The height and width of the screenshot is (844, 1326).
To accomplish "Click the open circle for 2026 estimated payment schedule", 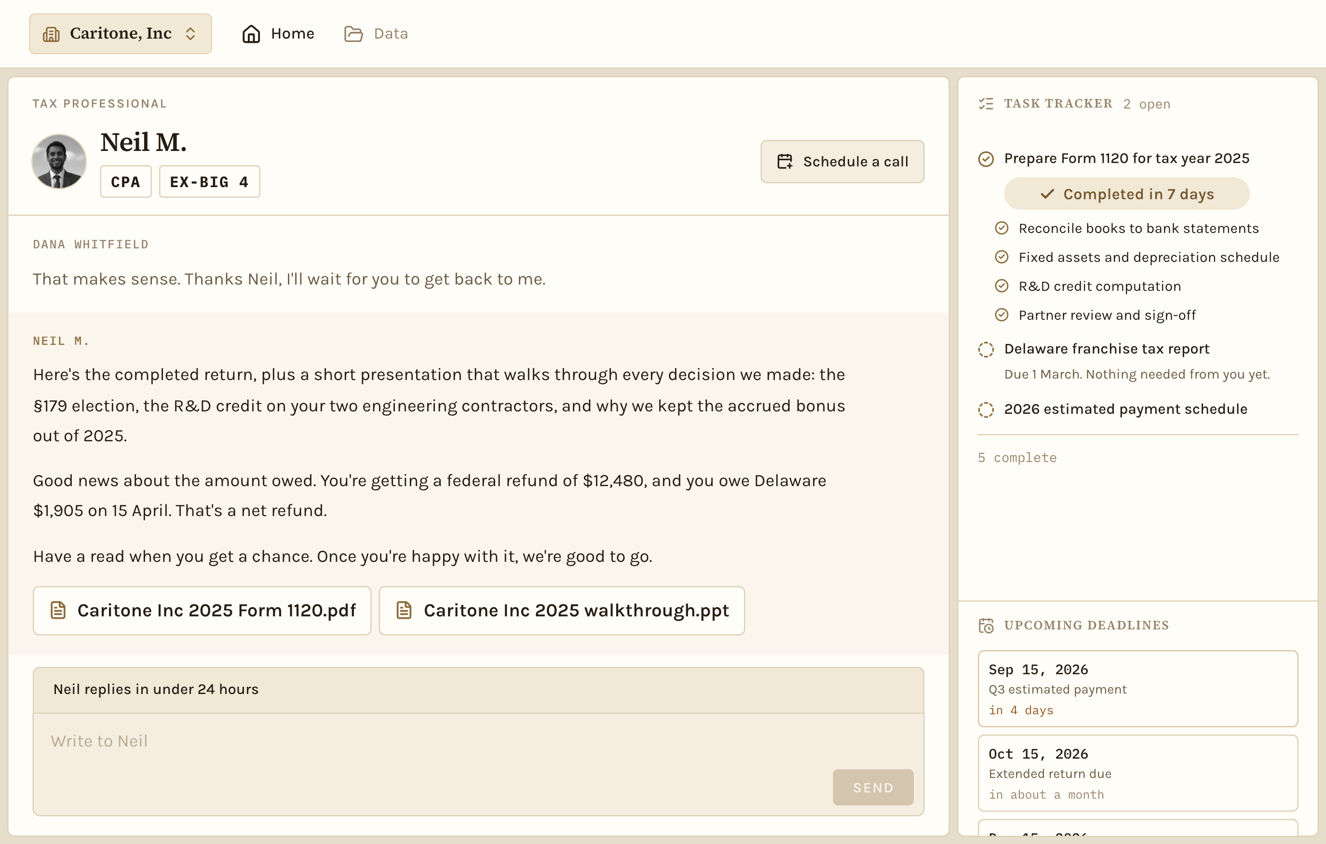I will pyautogui.click(x=986, y=410).
